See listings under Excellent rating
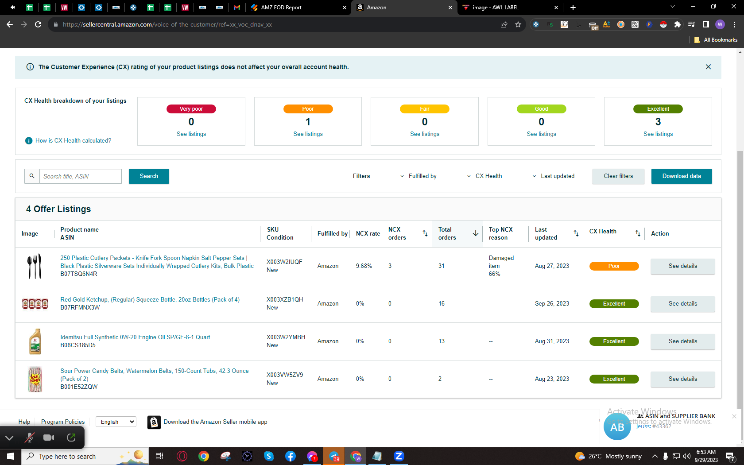This screenshot has height=465, width=744. coord(658,134)
